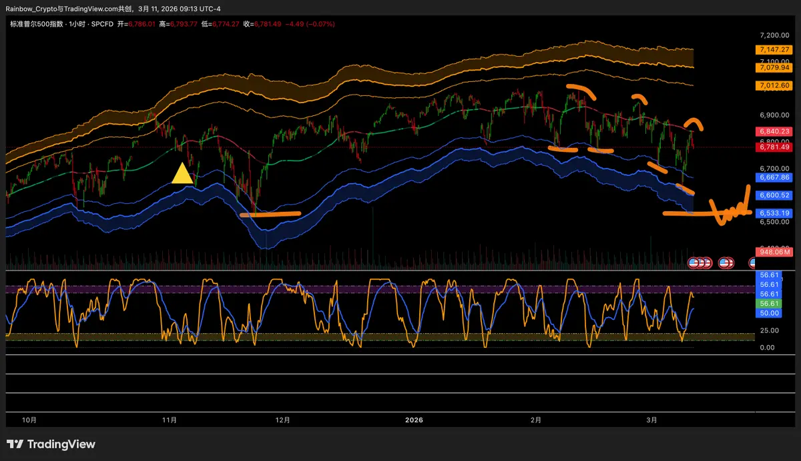Viewport: 801px width, 461px height.
Task: Click the orange arc drawing above latest candles
Action: [x=694, y=123]
